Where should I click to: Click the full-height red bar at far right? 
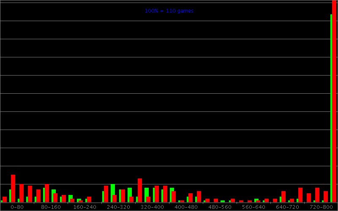click(x=334, y=101)
